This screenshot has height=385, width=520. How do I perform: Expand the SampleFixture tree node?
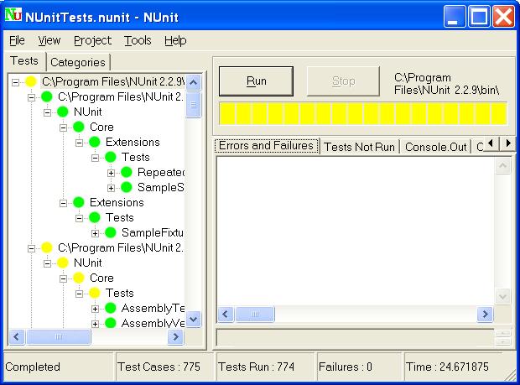click(x=95, y=232)
